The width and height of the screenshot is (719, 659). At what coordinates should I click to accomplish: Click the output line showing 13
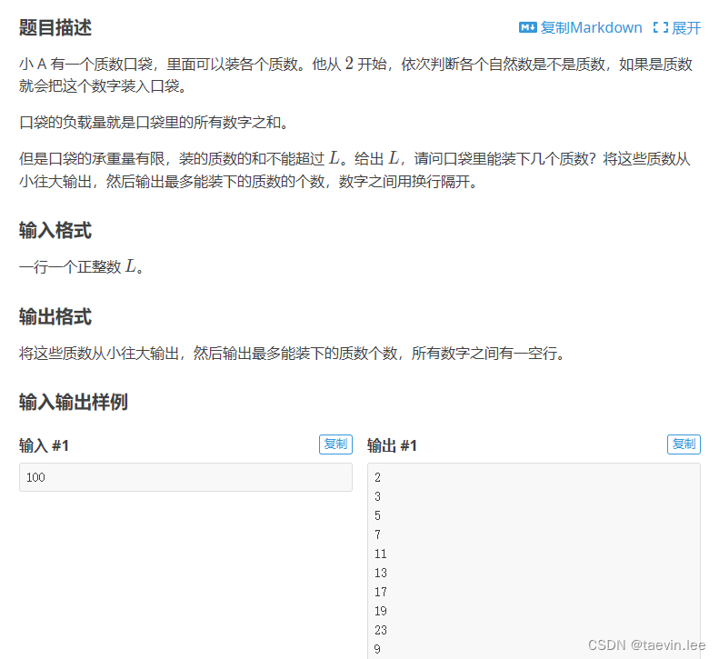coord(381,573)
